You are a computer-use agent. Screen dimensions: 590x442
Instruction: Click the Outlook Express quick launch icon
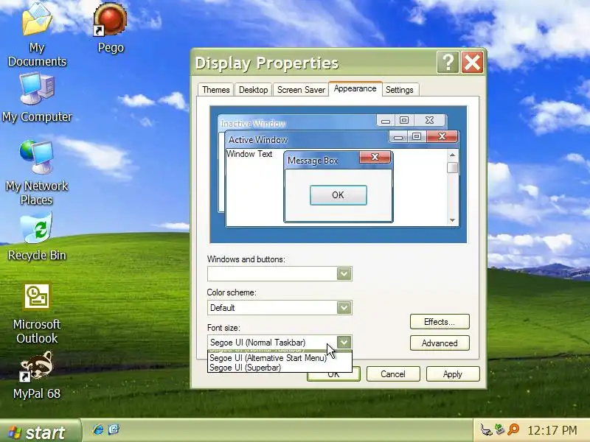(114, 429)
